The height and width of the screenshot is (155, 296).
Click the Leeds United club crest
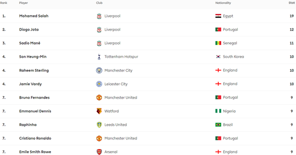(99, 125)
